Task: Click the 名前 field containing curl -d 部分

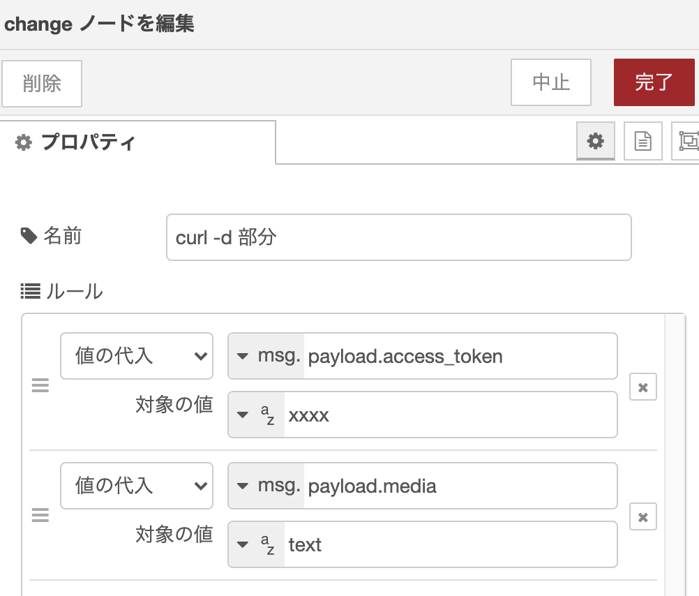Action: [399, 237]
